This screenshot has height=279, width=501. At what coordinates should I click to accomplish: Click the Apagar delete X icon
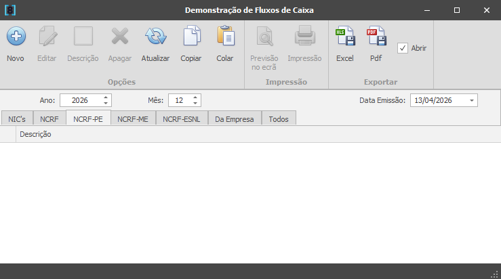[x=120, y=37]
